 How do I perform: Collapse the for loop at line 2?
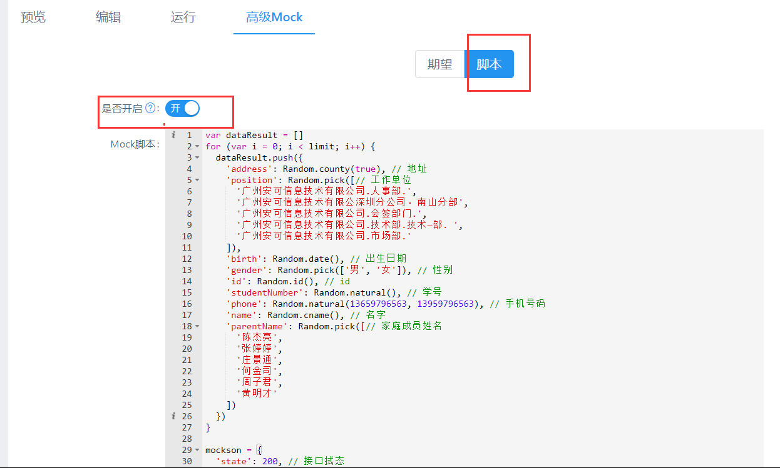197,147
